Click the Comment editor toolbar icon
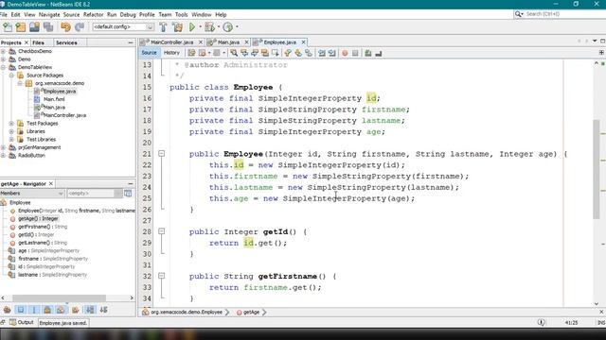Screen dimensions: 606x340 click(368, 53)
